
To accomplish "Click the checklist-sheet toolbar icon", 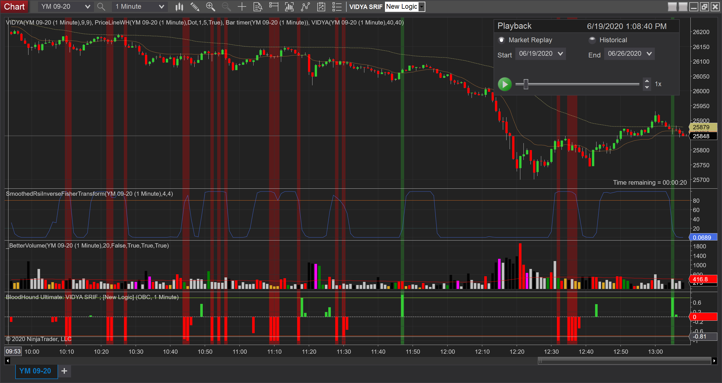I will point(321,6).
